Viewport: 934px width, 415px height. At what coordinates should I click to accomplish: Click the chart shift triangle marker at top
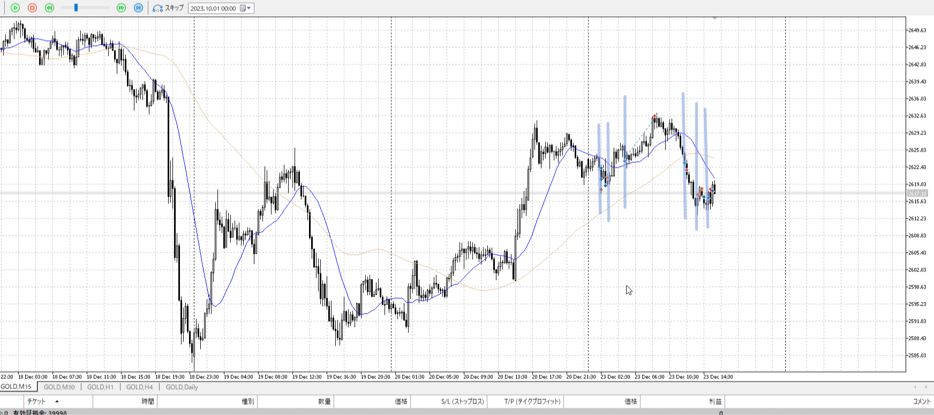714,19
